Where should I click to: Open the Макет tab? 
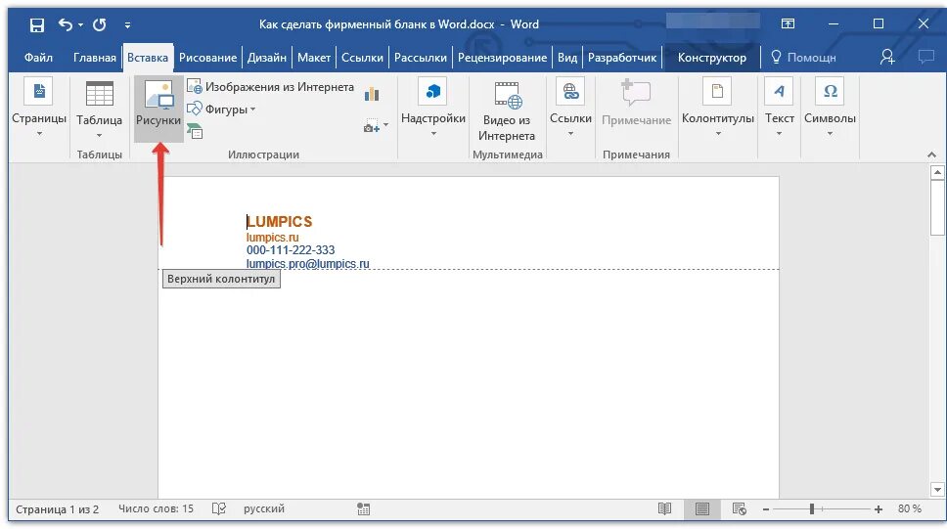point(314,58)
